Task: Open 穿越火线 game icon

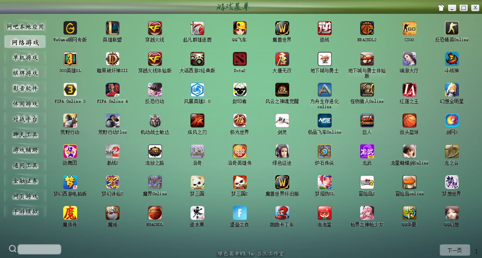Action: coord(155,28)
